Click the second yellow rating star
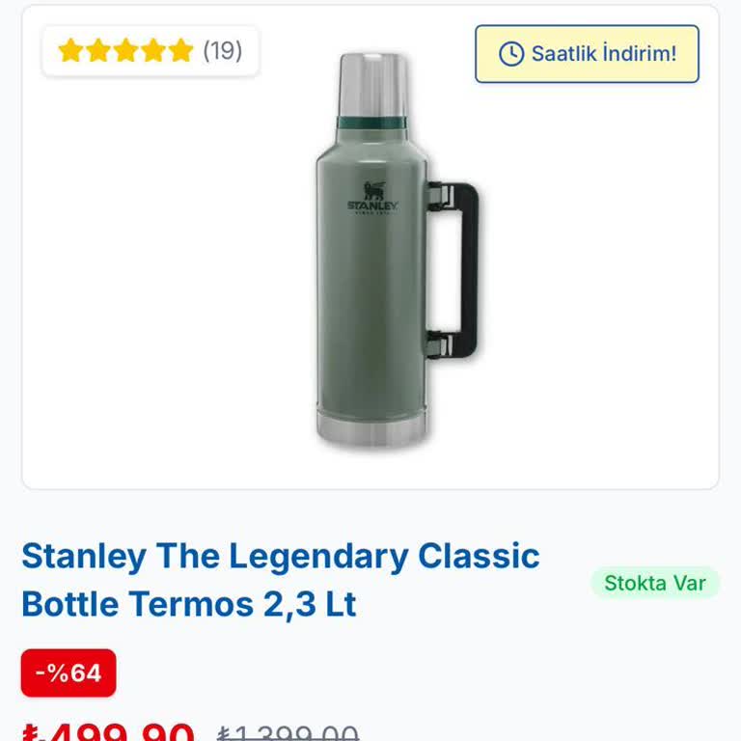 [x=98, y=50]
